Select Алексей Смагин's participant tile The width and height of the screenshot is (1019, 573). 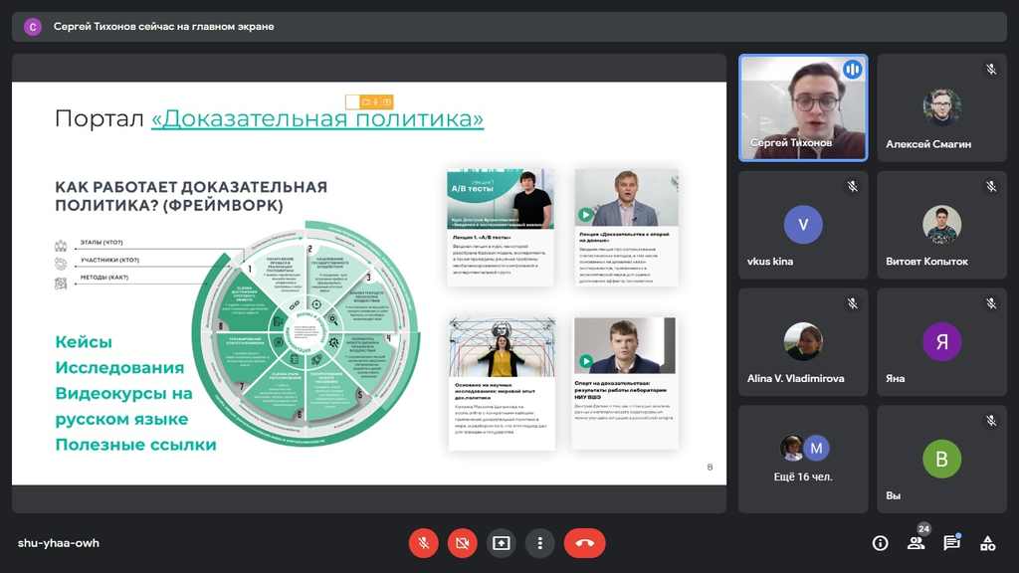tap(941, 107)
